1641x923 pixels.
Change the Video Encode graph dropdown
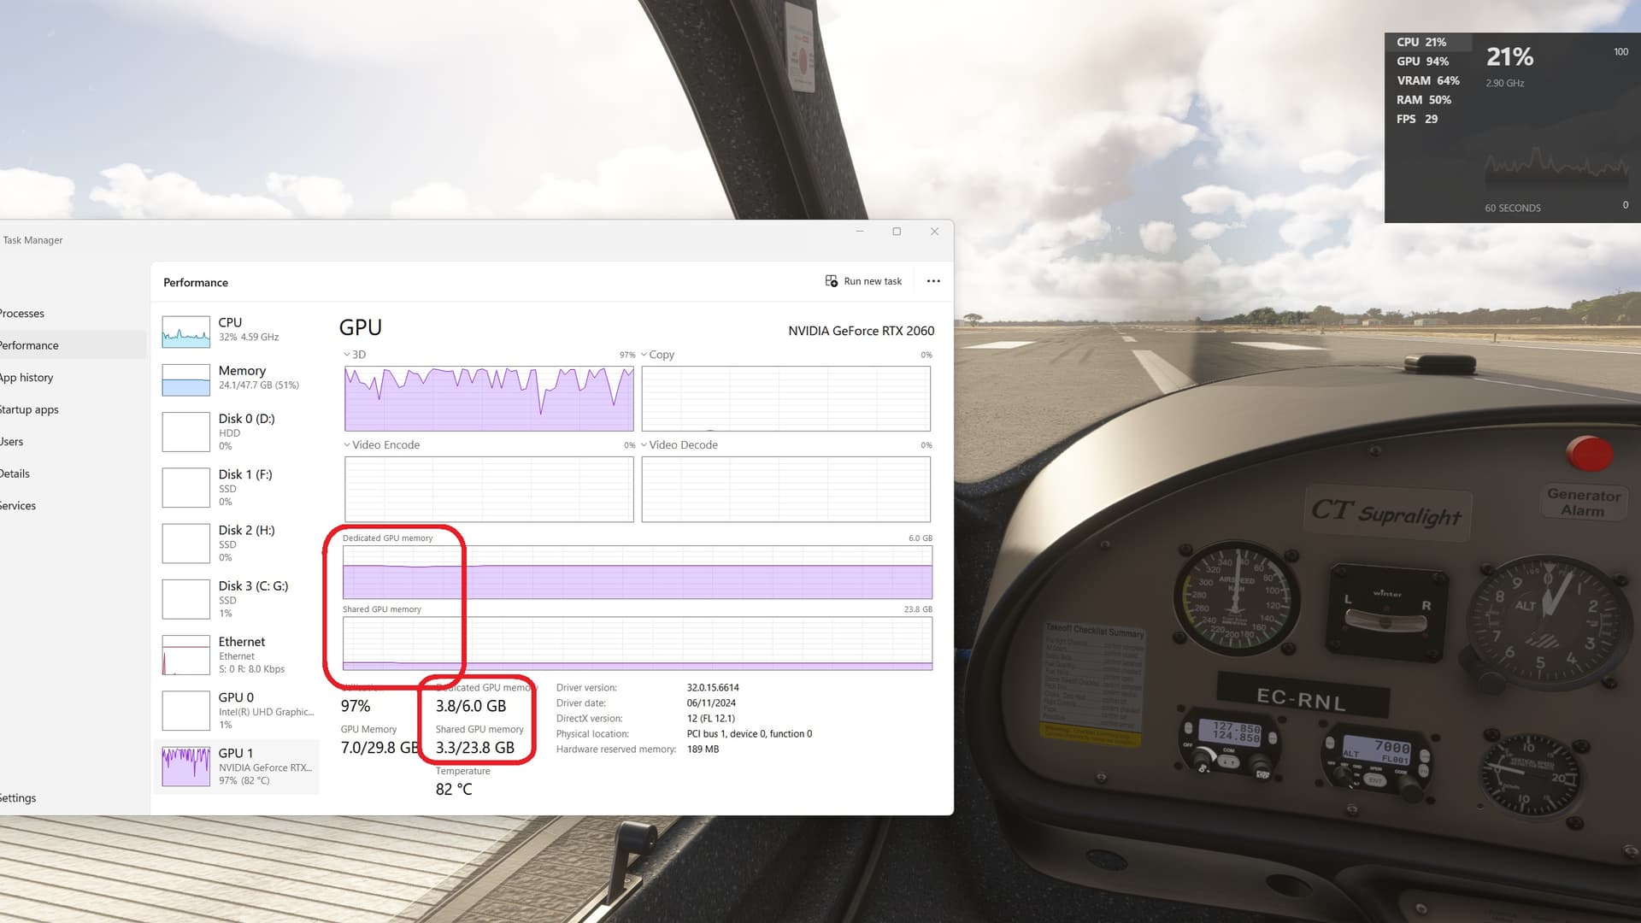click(x=347, y=445)
